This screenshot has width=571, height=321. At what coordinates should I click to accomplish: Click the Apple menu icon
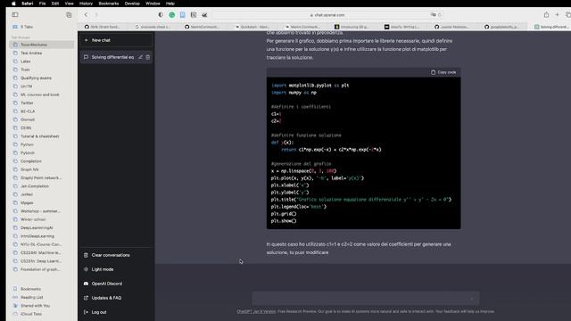click(13, 4)
